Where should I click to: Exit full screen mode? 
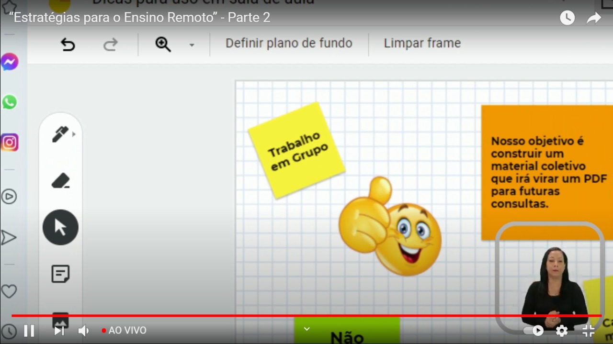pos(589,331)
